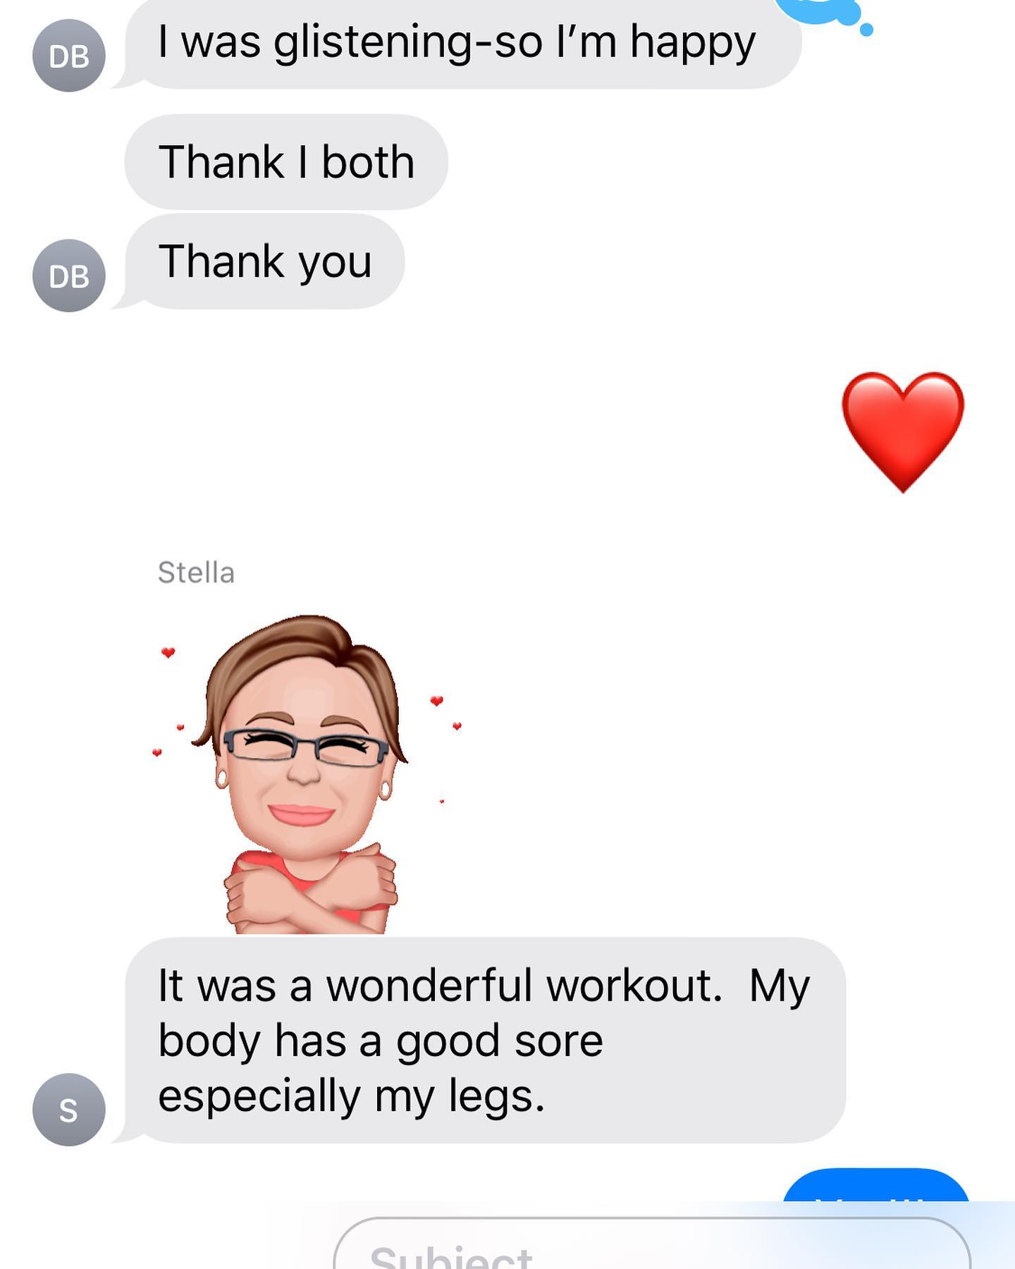The width and height of the screenshot is (1015, 1269).
Task: Tap the DB avatar beside the Thank you message
Action: coord(69,276)
